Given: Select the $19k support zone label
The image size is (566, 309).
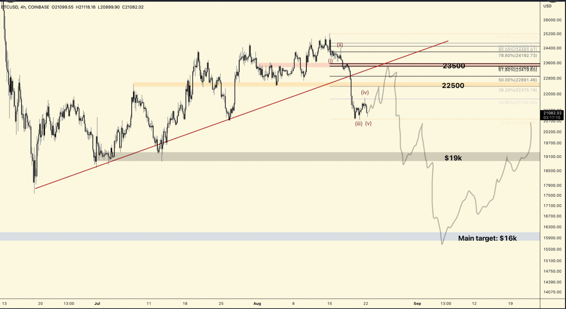Looking at the screenshot, I should pos(453,158).
